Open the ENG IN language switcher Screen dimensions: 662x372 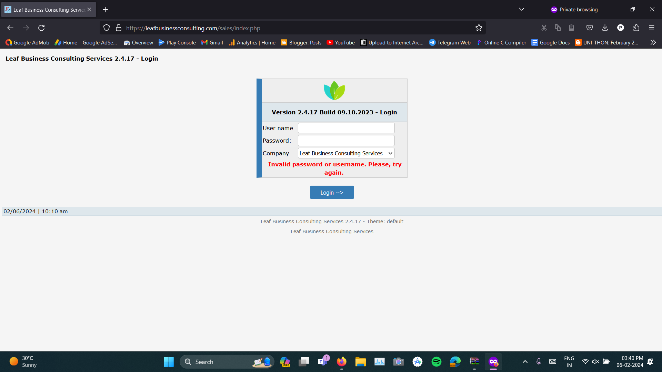(x=569, y=362)
